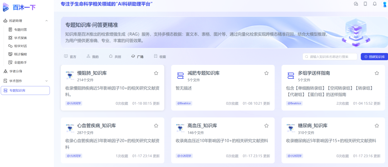Click the 创建知识库 button
Viewport: 388px width, 167px height.
click(374, 57)
